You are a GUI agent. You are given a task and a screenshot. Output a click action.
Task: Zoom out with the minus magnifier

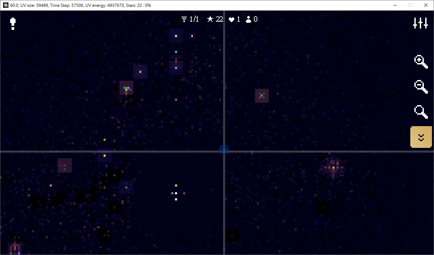[x=421, y=87]
